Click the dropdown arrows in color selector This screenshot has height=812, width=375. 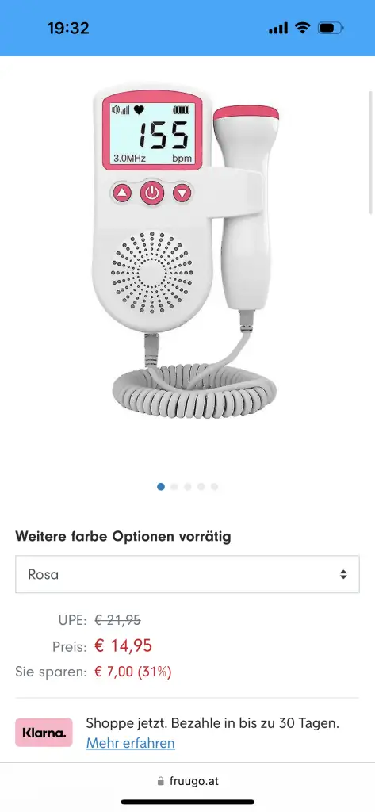[342, 574]
